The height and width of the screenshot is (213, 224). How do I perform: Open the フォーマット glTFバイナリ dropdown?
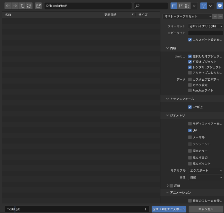pyautogui.click(x=206, y=26)
